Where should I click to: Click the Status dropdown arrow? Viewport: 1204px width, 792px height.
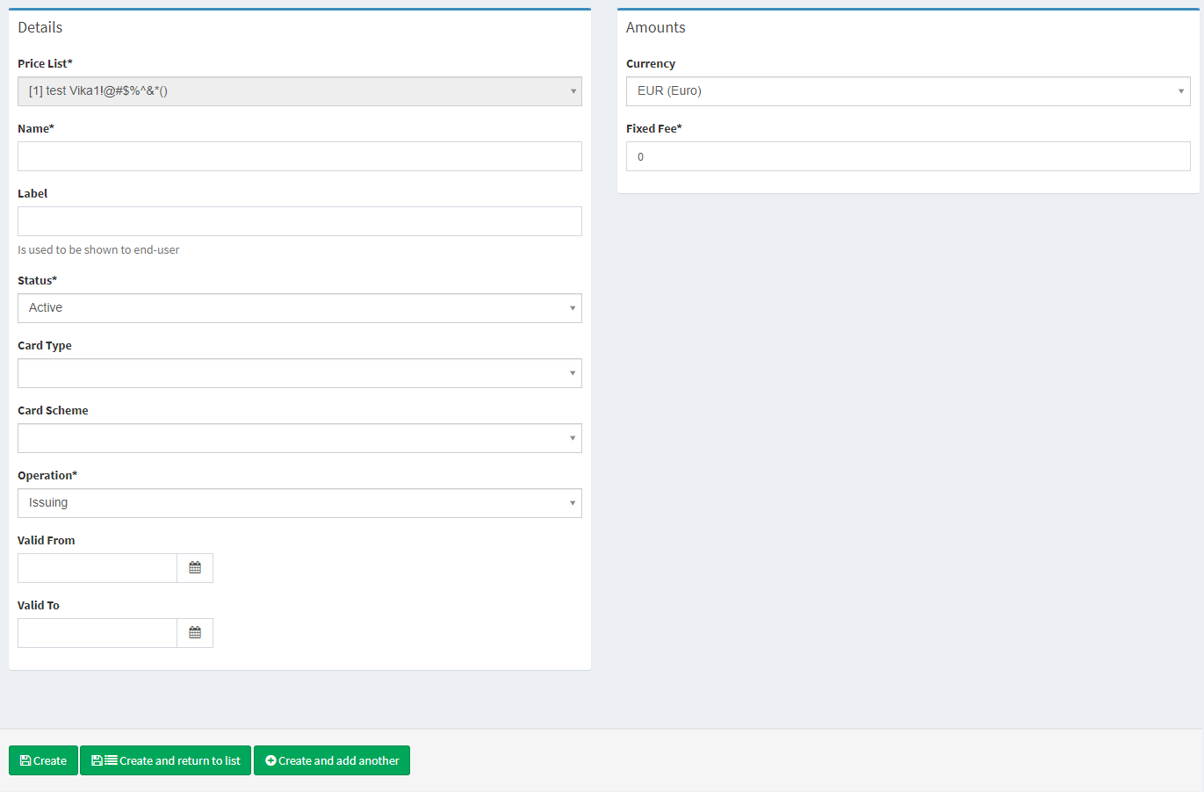[x=573, y=308]
